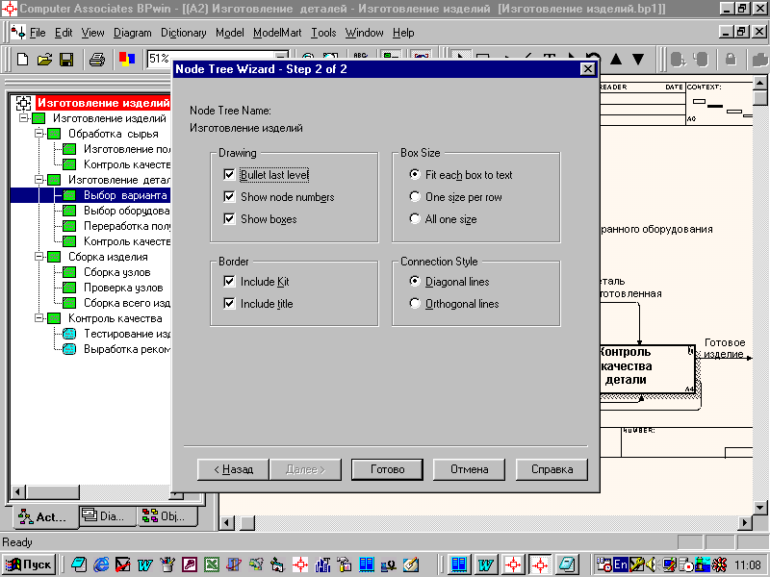This screenshot has width=770, height=577.
Task: Click the Отмена cancel button
Action: [x=470, y=469]
